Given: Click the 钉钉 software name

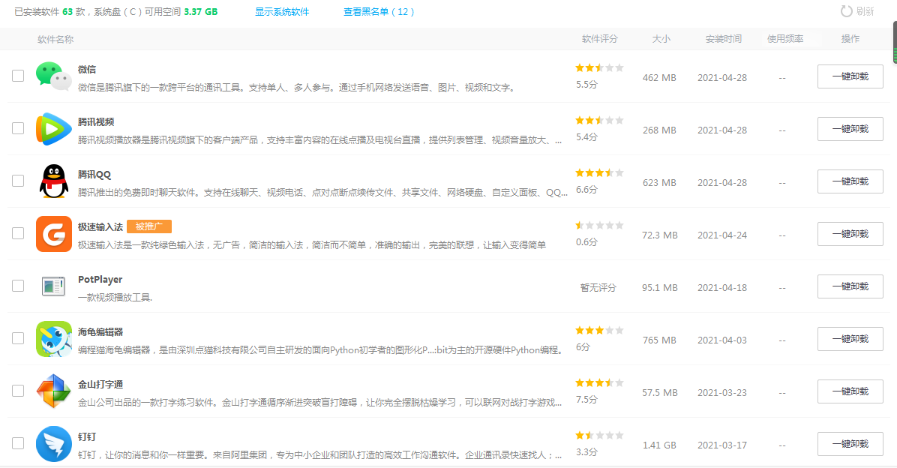Looking at the screenshot, I should [87, 437].
